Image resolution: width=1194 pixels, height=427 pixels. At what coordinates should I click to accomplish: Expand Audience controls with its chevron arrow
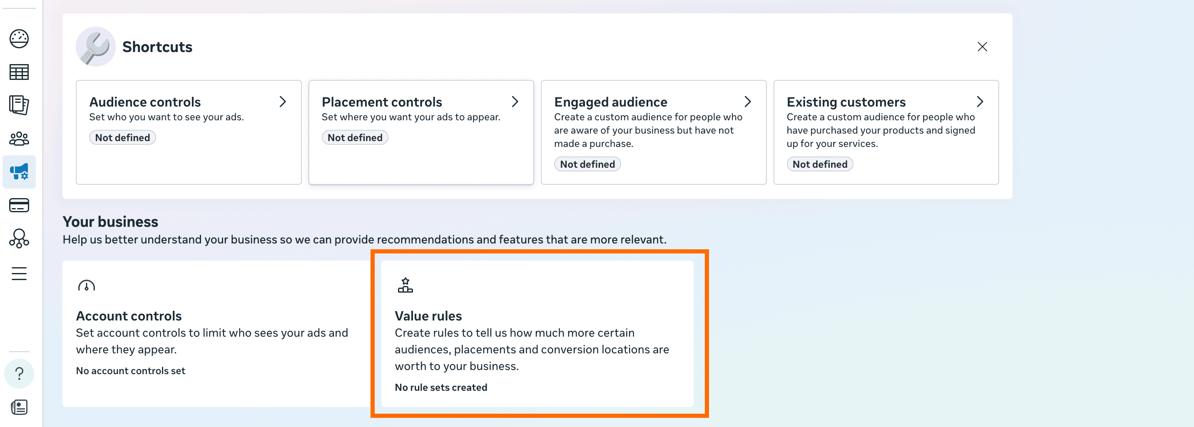282,102
